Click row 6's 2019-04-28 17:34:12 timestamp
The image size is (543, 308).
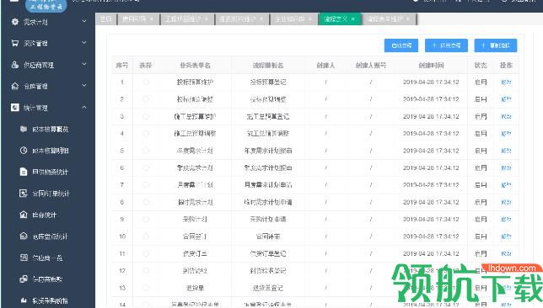(x=431, y=168)
